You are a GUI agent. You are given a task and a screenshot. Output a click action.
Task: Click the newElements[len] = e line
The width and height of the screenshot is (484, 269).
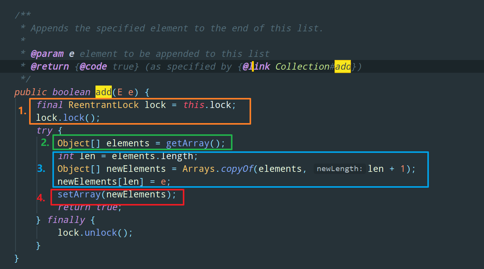114,182
